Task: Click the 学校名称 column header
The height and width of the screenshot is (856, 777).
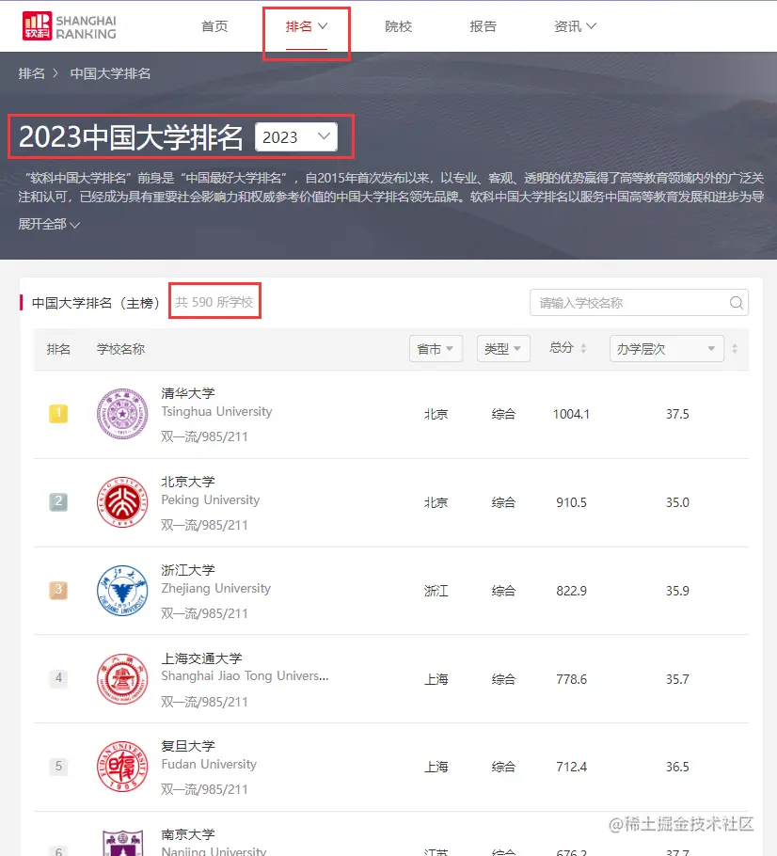Action: (x=120, y=349)
